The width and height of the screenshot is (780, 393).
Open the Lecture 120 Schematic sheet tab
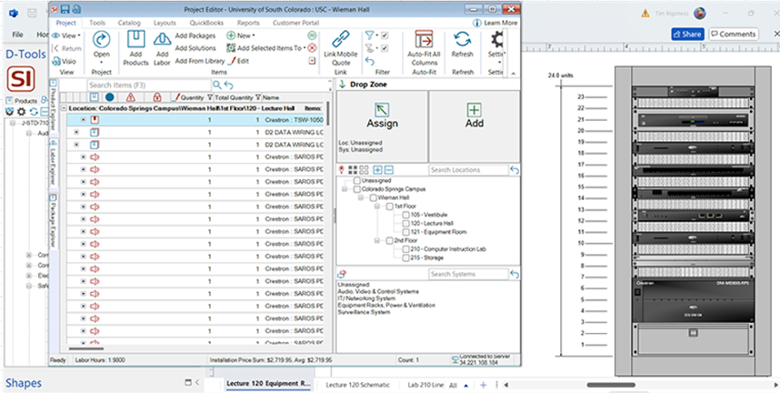[357, 386]
